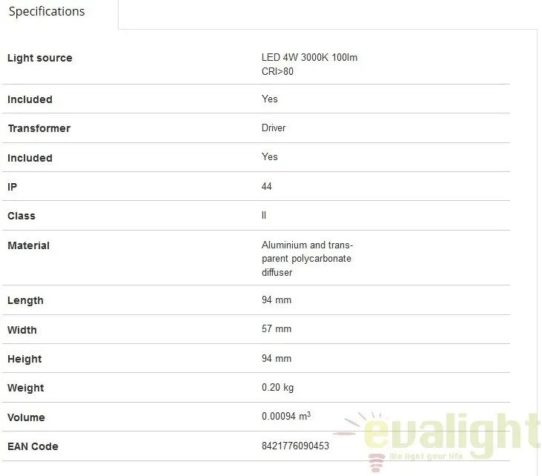The image size is (542, 476).
Task: Click the Driver value text
Action: (274, 128)
